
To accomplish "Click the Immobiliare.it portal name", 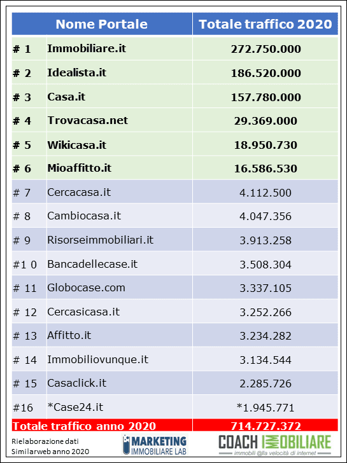I will [87, 48].
